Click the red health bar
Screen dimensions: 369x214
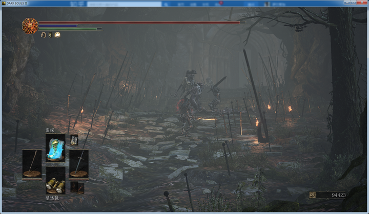click(x=141, y=23)
